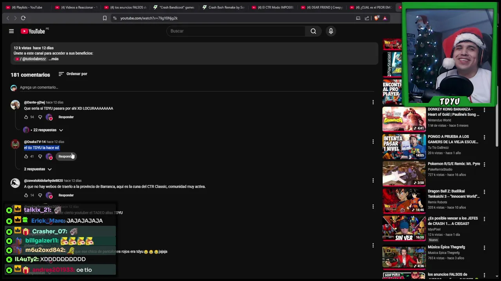Screen dimensions: 501x281
Task: Go to the YouTube home logo
Action: [x=33, y=31]
